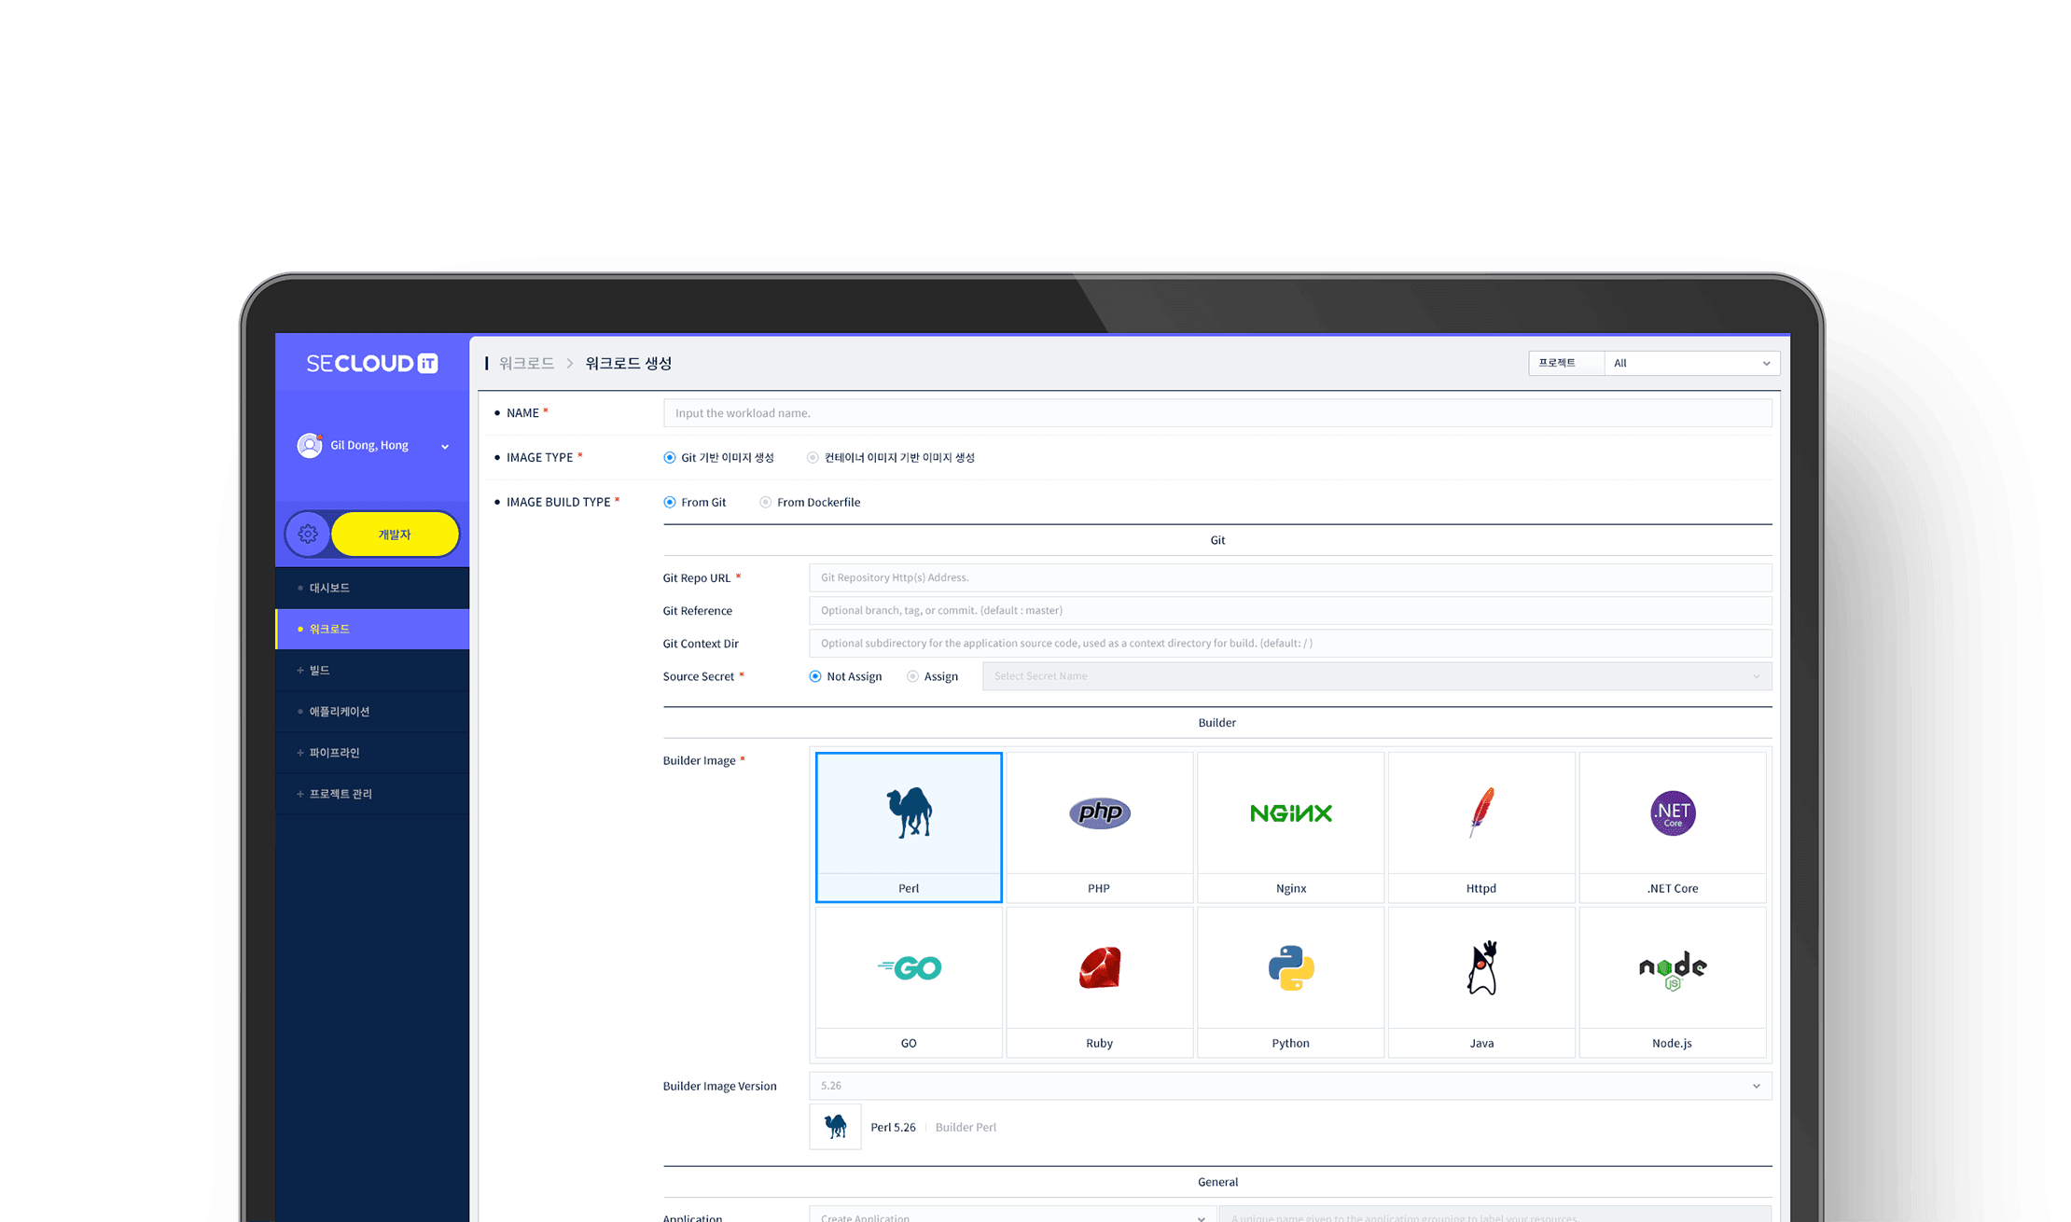Viewport: 2071px width, 1222px height.
Task: Select From Dockerfile radio option
Action: coord(766,503)
